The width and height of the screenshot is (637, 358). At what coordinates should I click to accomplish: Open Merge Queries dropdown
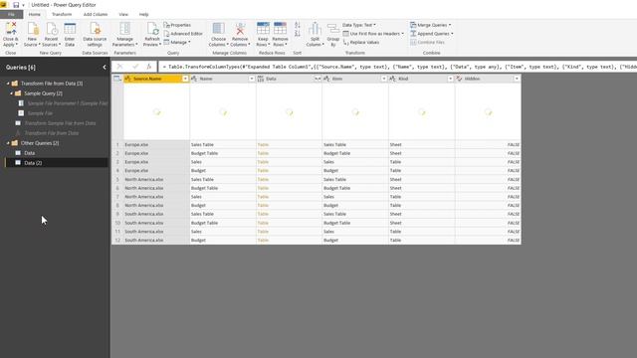pos(431,25)
